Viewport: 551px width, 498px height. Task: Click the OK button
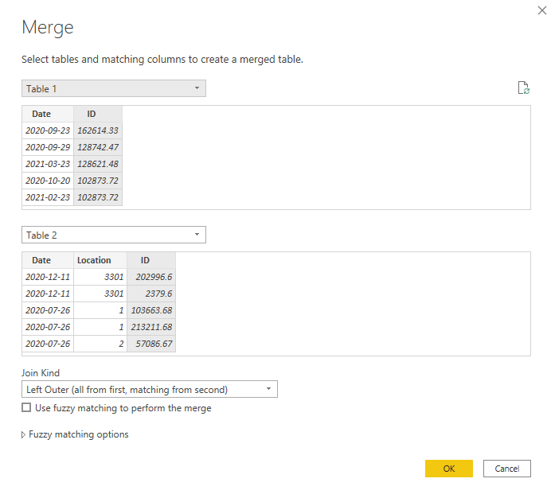point(449,469)
